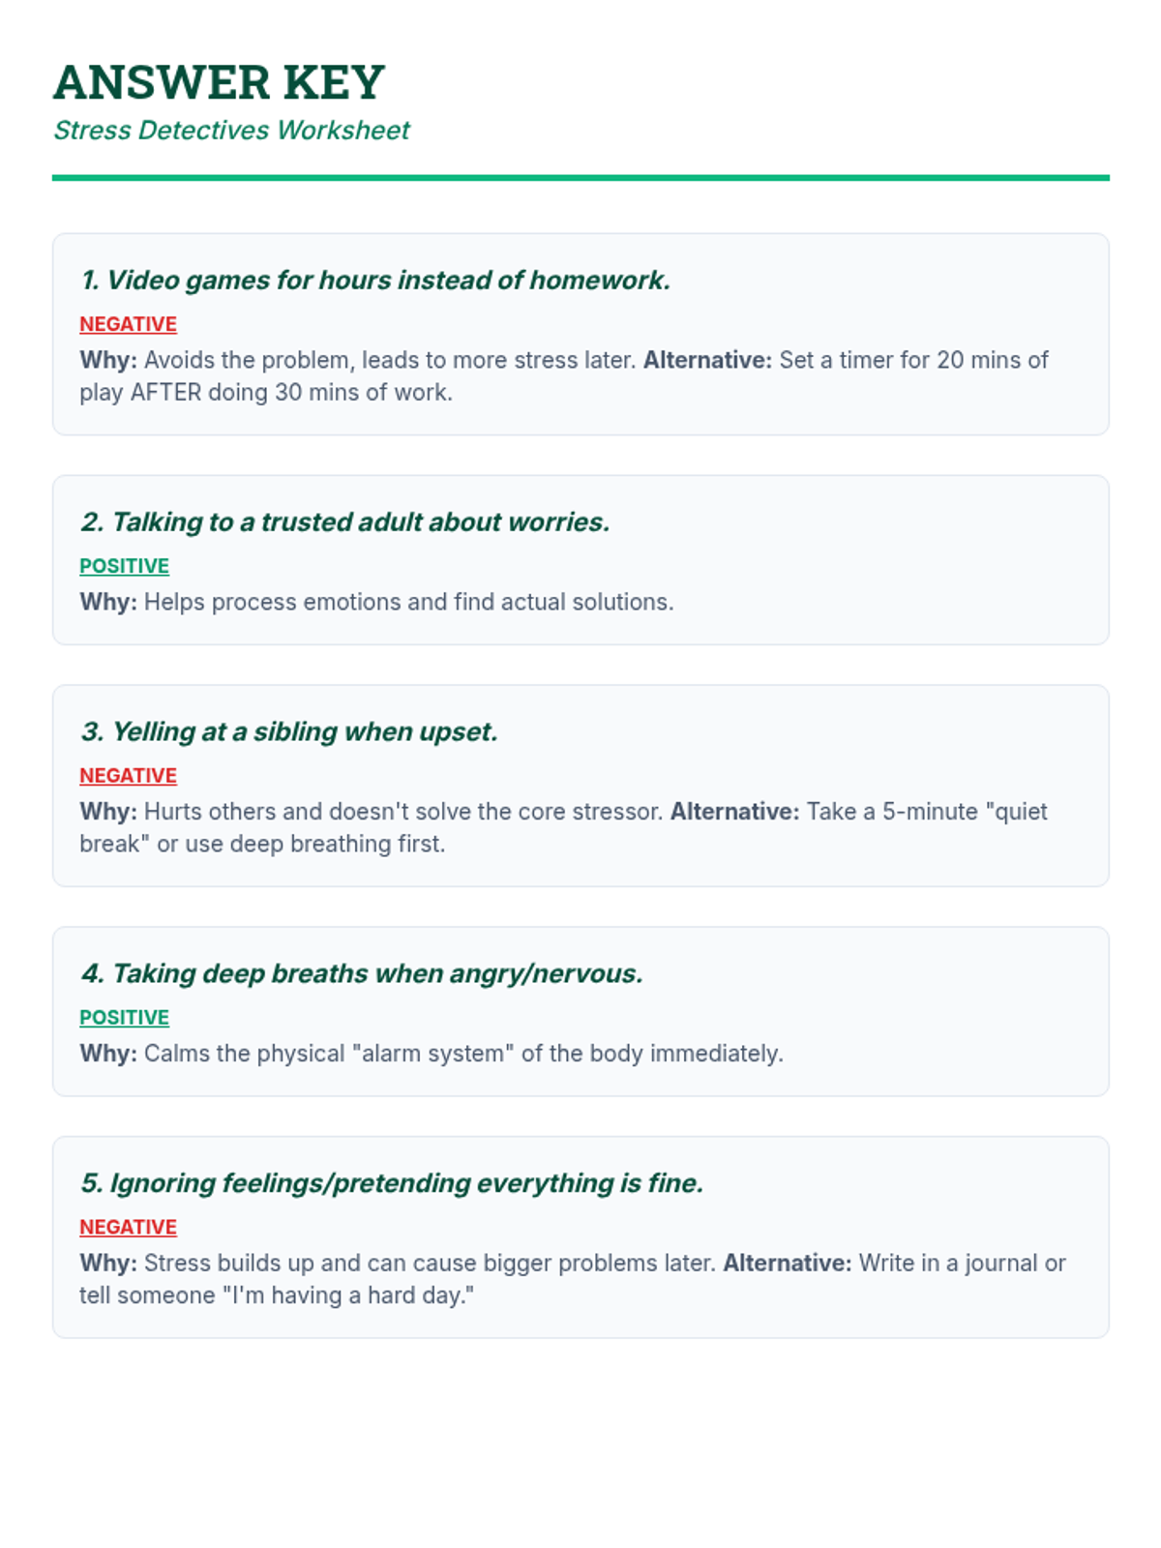Click the heading about ignoring feelings
The width and height of the screenshot is (1161, 1548).
(x=391, y=1183)
